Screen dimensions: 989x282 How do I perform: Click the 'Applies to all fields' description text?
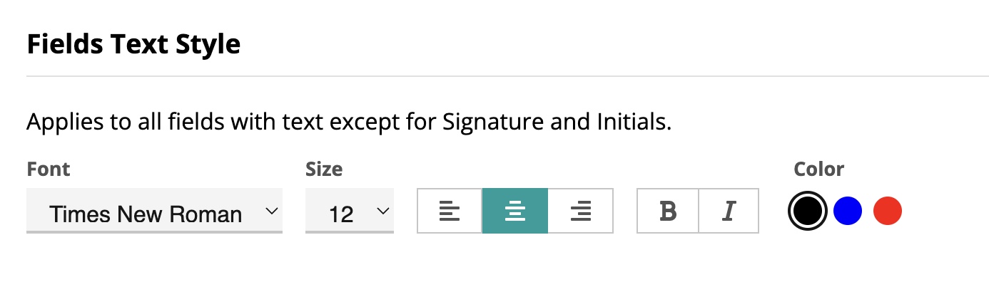349,122
